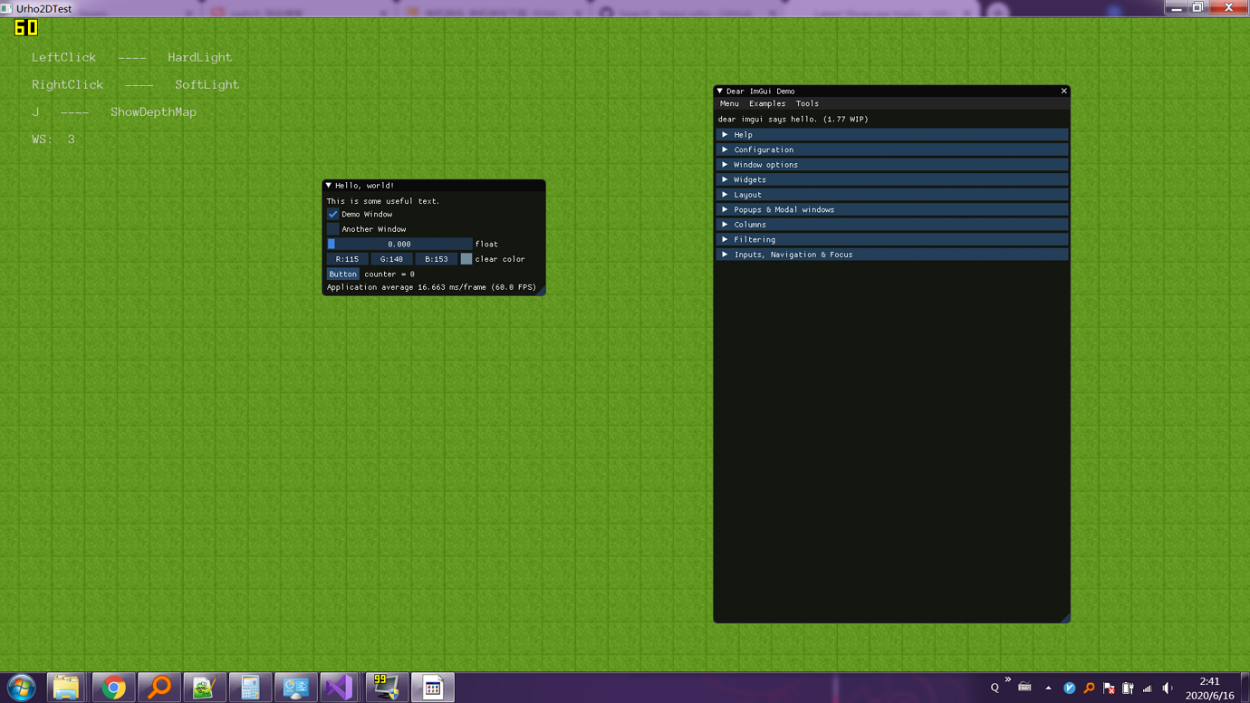Uncheck the Demo Window checkbox
Viewport: 1250px width, 703px height.
(332, 215)
